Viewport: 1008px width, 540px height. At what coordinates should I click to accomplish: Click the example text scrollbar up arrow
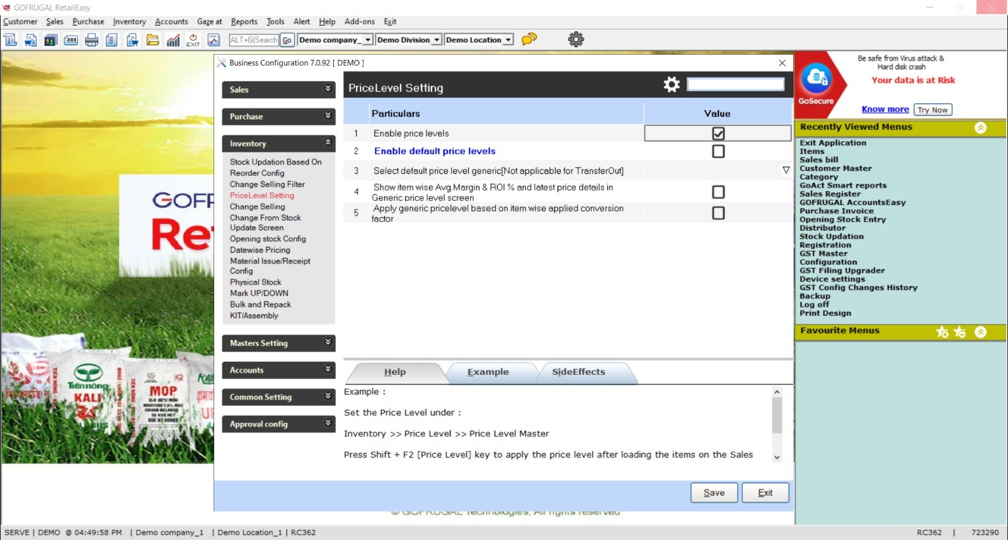coord(777,392)
